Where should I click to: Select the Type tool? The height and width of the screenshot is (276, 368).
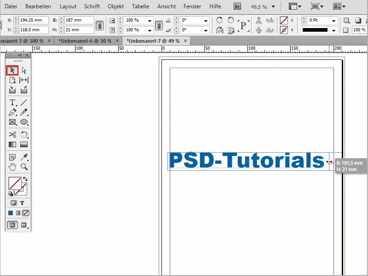(12, 103)
